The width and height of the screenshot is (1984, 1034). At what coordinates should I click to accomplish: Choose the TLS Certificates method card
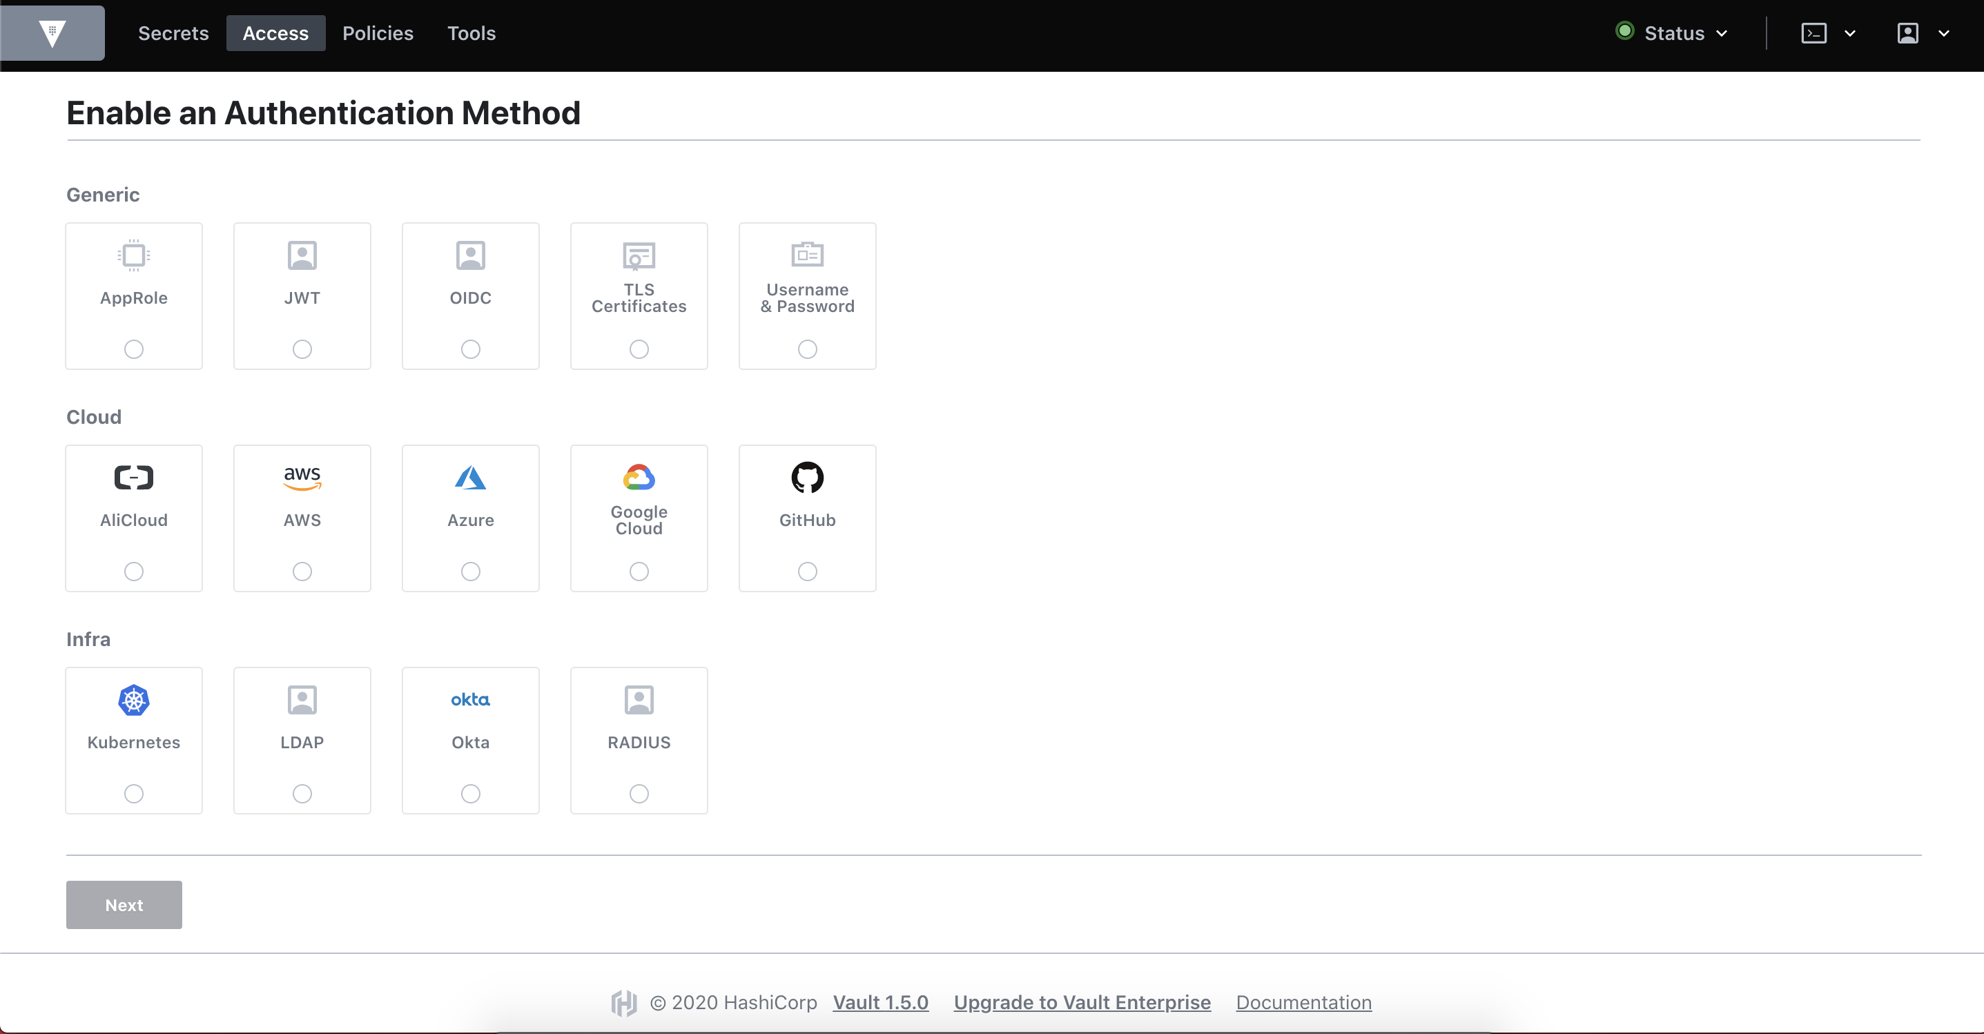[x=639, y=296]
